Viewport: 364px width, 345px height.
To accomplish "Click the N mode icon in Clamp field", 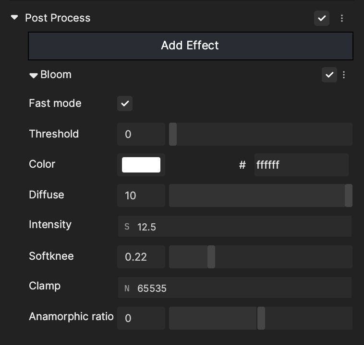I will point(127,288).
